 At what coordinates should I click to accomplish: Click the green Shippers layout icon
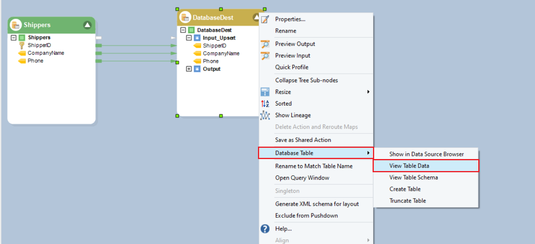[x=22, y=38]
